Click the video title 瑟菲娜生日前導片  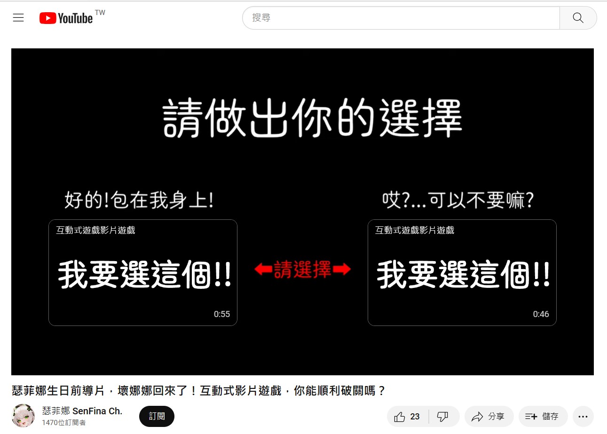coord(198,391)
